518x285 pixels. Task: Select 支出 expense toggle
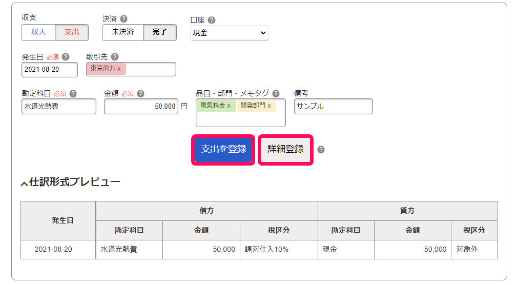[72, 32]
